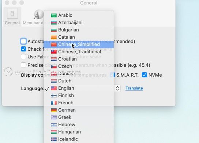Viewport: 199px width, 143px height.
Task: Select Chinese_Simplified from the language list
Action: [79, 45]
